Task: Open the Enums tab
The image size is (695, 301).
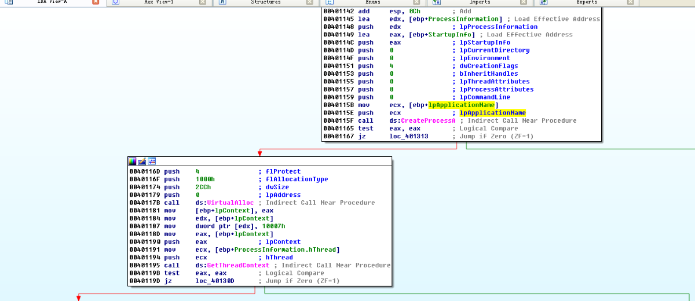Action: (372, 2)
